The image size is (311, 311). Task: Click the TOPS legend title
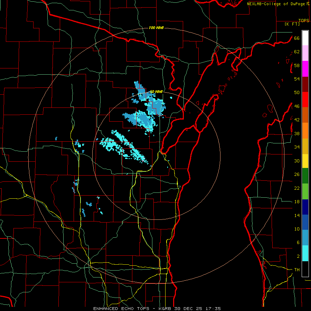(x=304, y=21)
